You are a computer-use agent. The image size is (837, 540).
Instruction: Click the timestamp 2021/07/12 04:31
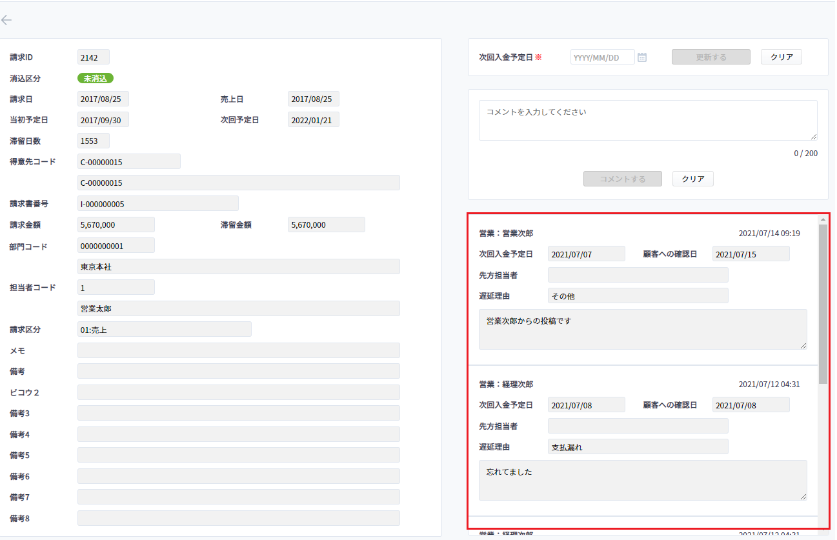coord(769,385)
